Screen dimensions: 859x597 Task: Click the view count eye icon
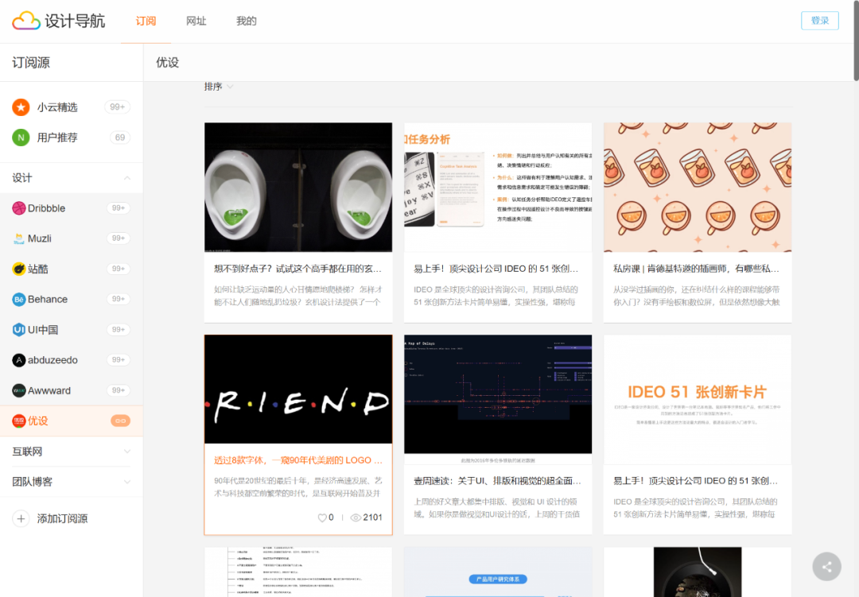tap(356, 518)
